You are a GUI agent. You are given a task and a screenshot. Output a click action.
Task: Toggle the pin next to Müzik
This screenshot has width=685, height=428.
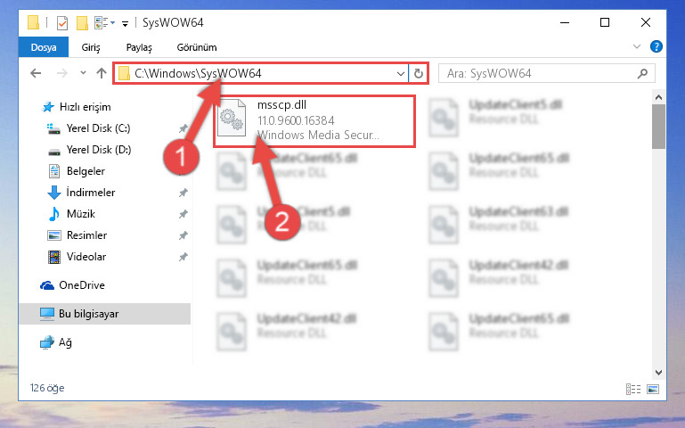pyautogui.click(x=183, y=214)
